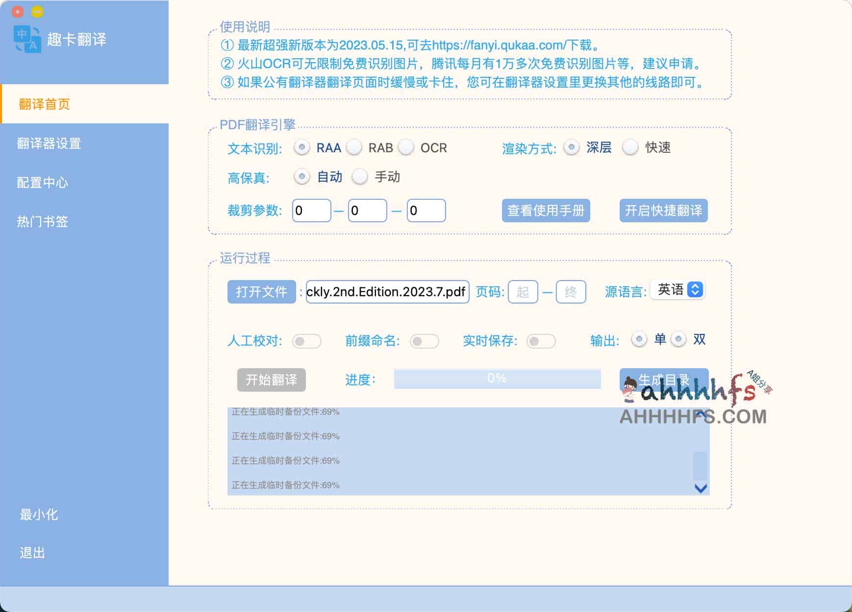Open the 配置中心 panel
852x612 pixels.
pyautogui.click(x=43, y=182)
